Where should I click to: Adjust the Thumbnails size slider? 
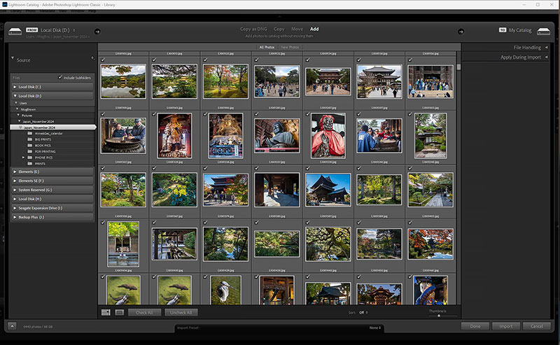coord(438,316)
